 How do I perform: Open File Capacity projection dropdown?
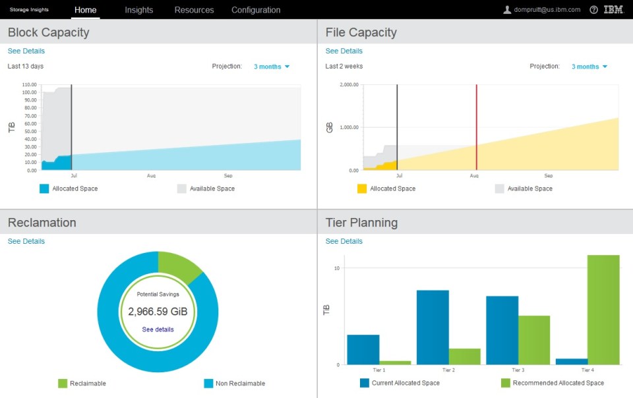(x=588, y=66)
